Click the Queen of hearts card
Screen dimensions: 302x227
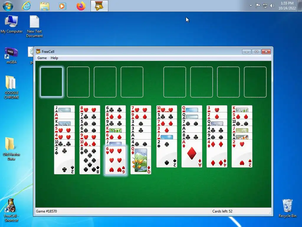tap(192, 109)
